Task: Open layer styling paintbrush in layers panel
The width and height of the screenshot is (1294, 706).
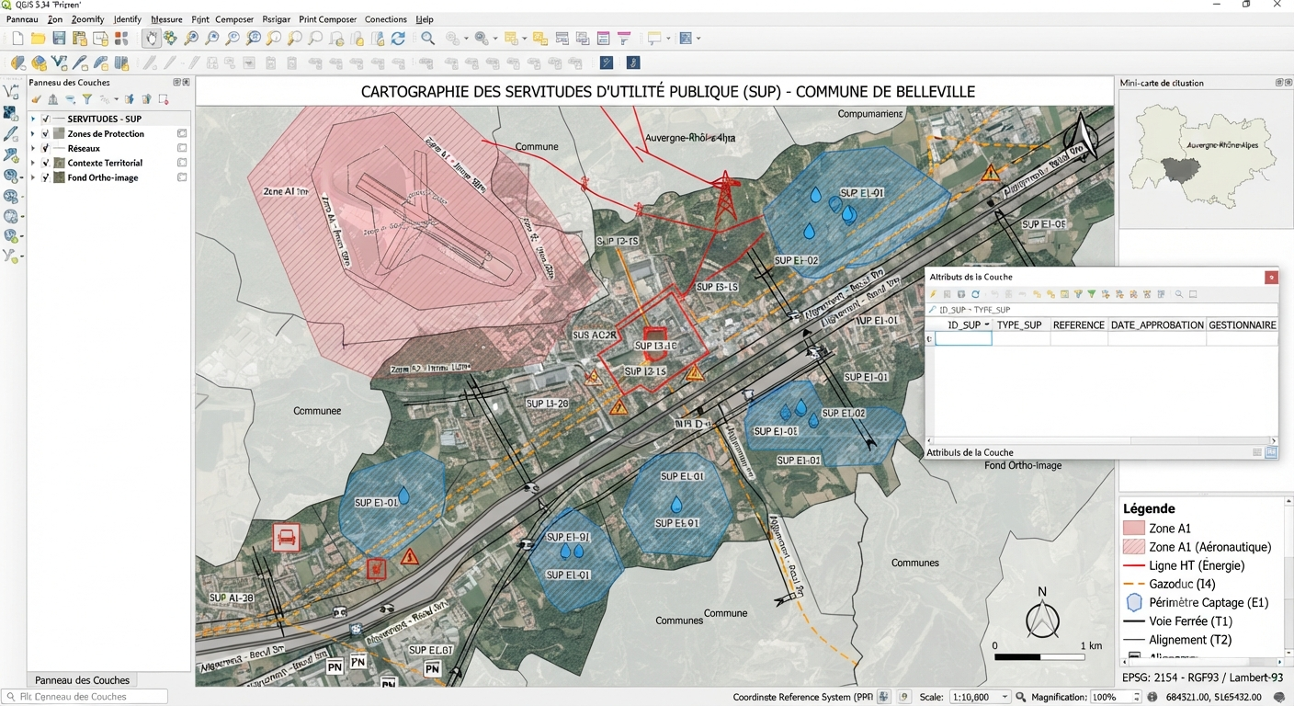Action: (x=37, y=98)
